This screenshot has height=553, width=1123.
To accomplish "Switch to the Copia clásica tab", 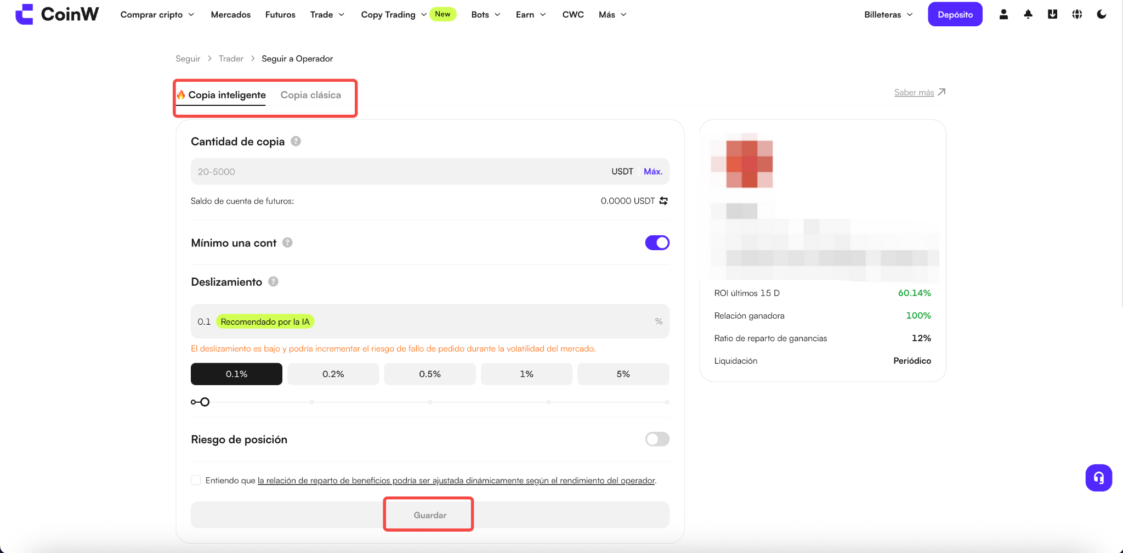I will (x=311, y=95).
